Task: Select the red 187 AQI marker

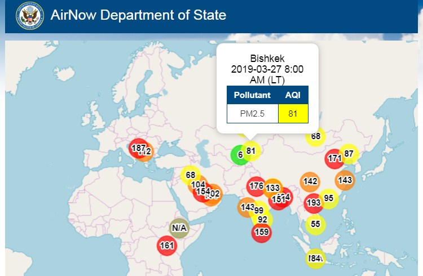Action: 137,148
